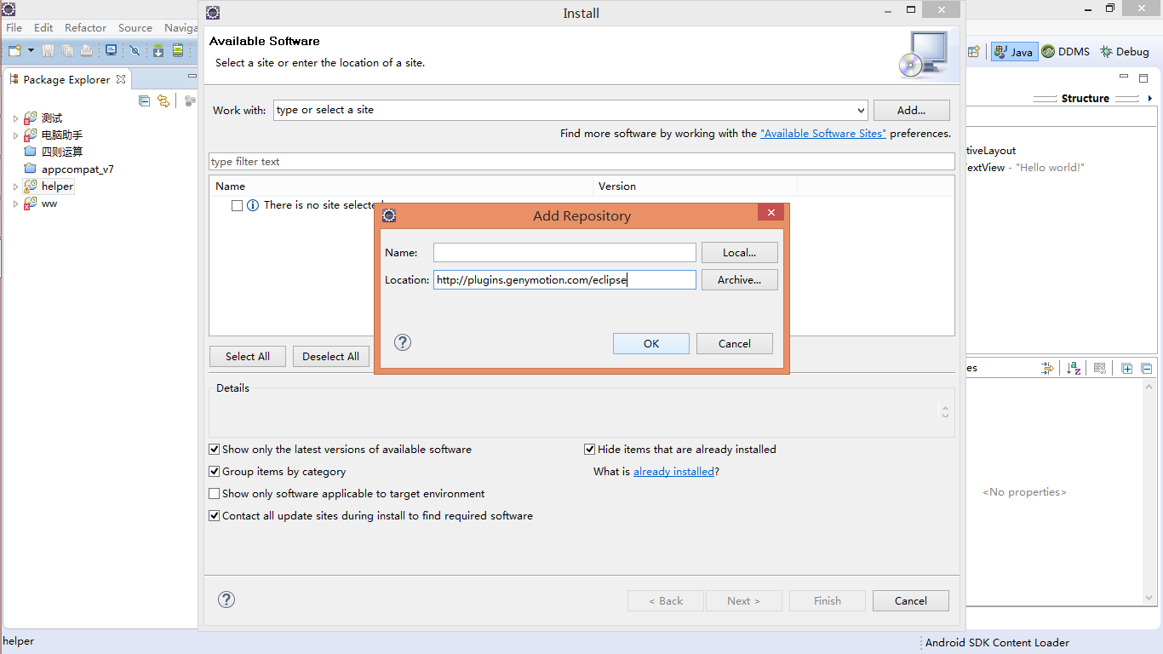Click the arrow right of Structure header
Screen dimensions: 1163x654
click(x=1150, y=99)
